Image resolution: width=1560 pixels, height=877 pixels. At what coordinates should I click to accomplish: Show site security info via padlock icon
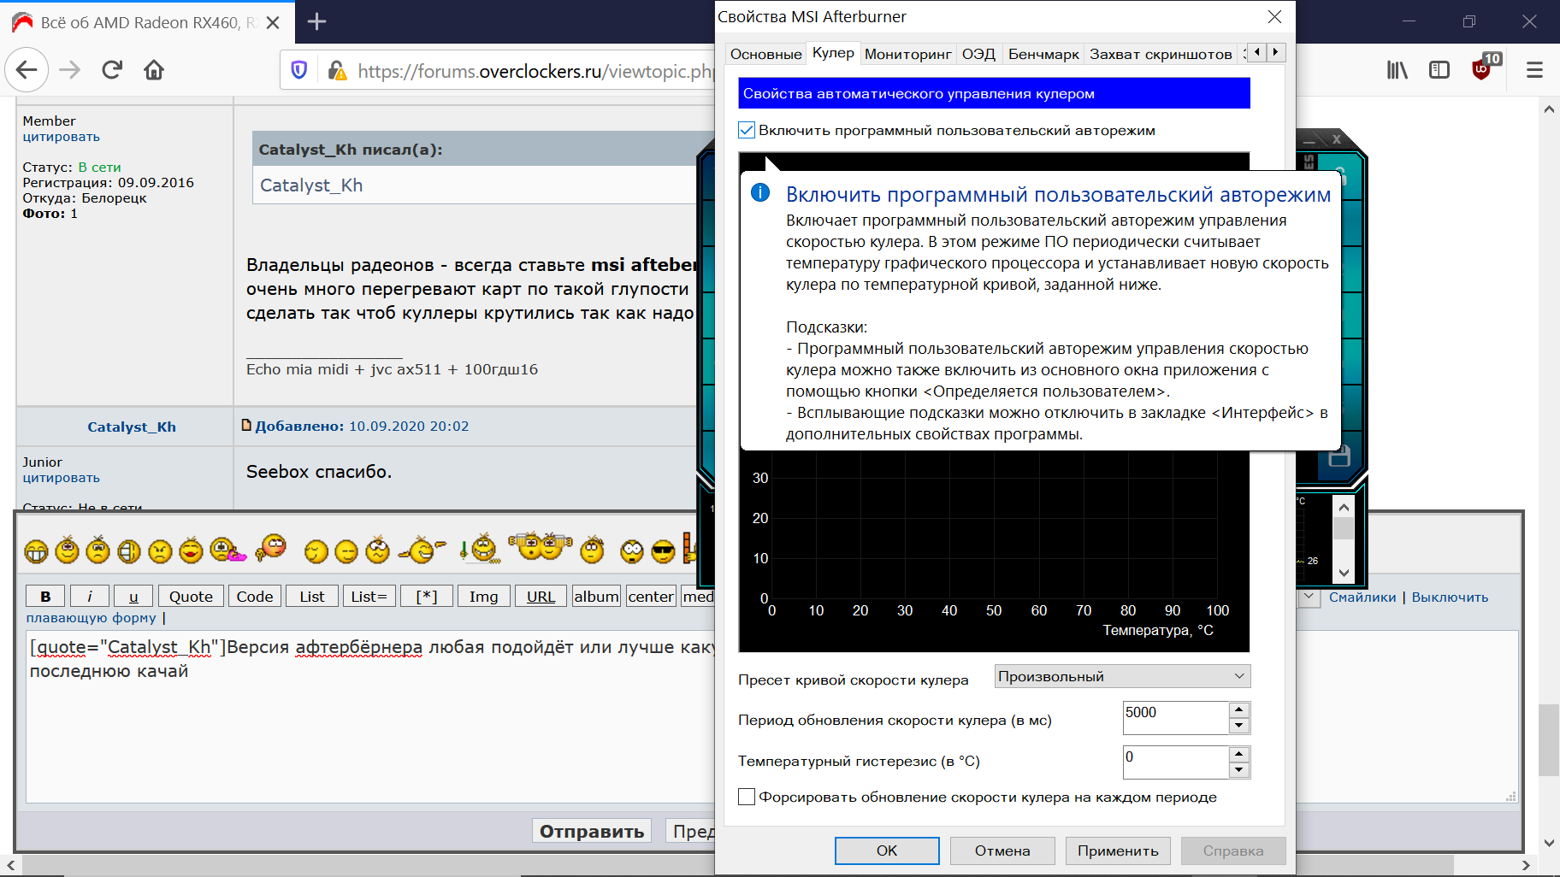click(x=337, y=70)
